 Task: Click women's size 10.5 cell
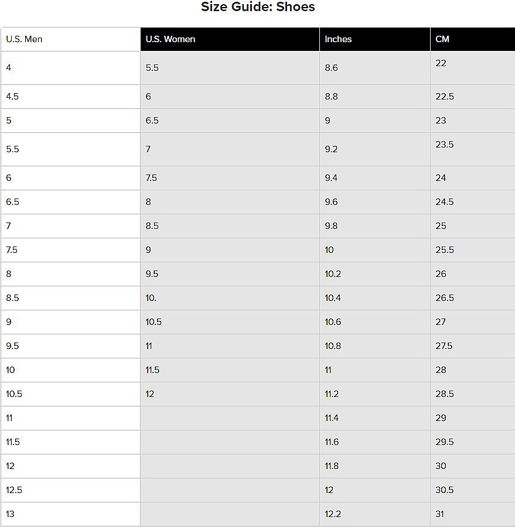[x=230, y=322]
